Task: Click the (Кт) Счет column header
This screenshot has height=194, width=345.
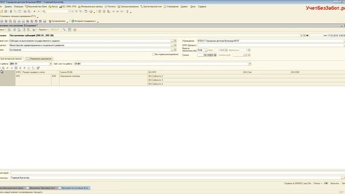Action: pyautogui.click(x=267, y=72)
